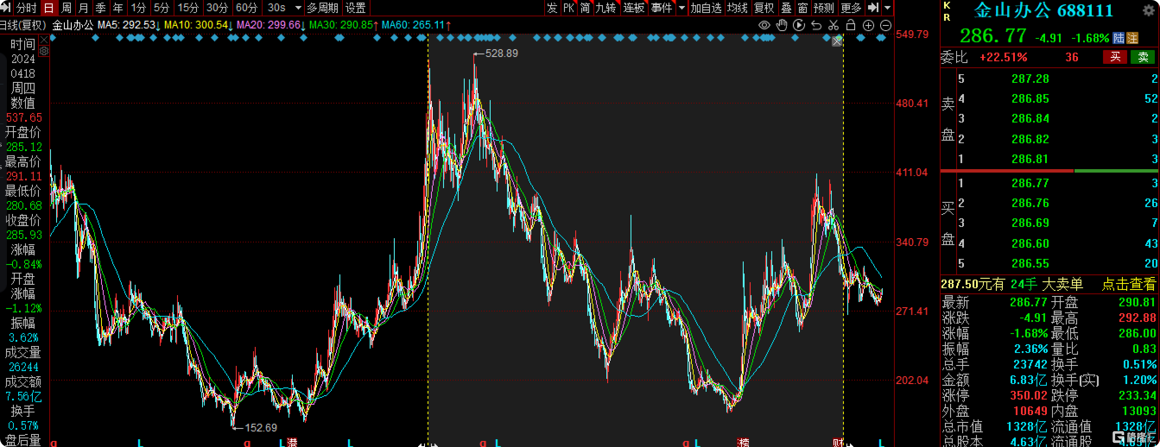The image size is (1160, 447).
Task: Click the yellow K R indicator
Action: coord(947,11)
